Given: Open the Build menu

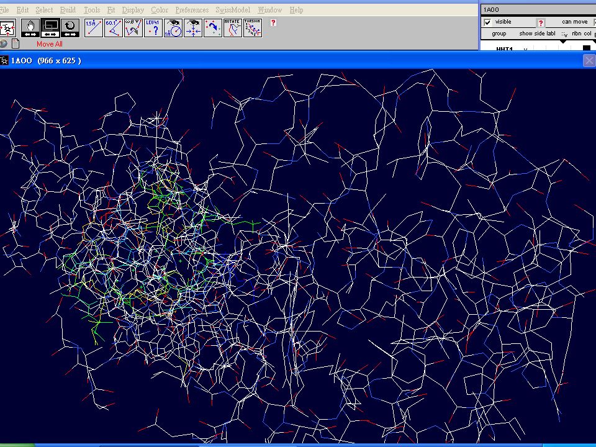Looking at the screenshot, I should (x=68, y=10).
